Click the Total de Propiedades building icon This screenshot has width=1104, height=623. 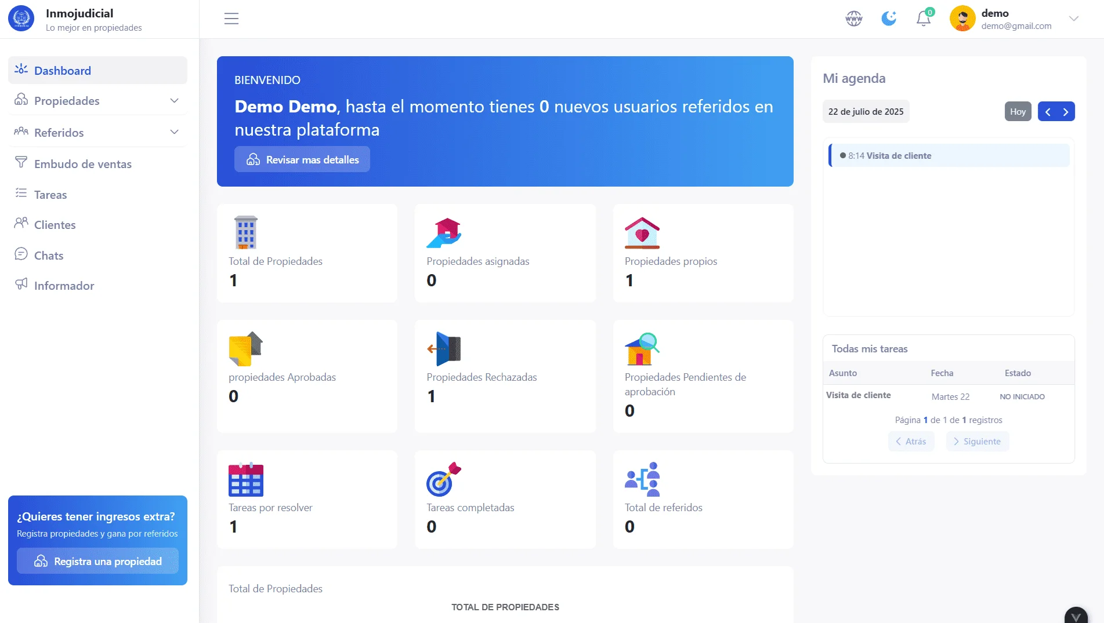coord(246,232)
